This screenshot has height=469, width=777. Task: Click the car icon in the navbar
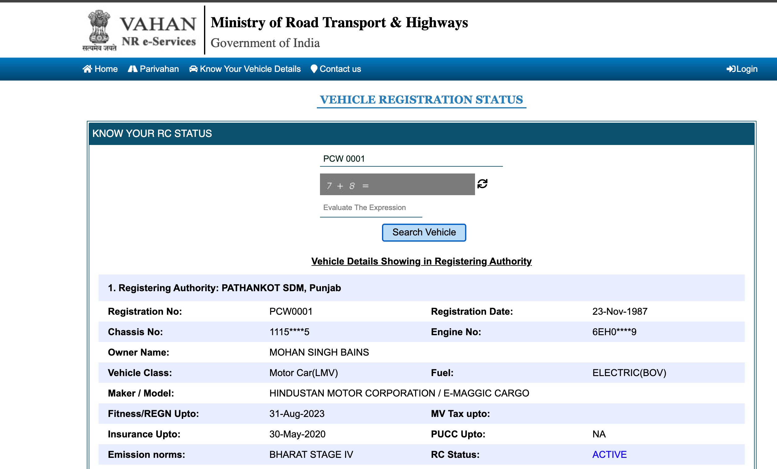coord(193,69)
